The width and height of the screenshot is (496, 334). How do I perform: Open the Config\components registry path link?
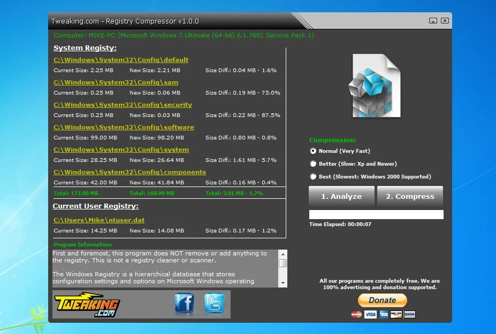pos(129,172)
